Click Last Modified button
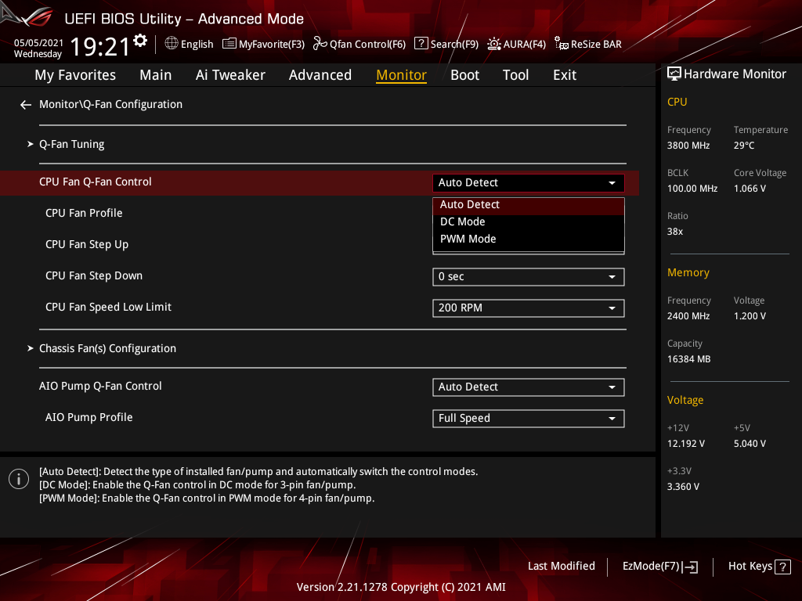The image size is (802, 601). (x=561, y=567)
